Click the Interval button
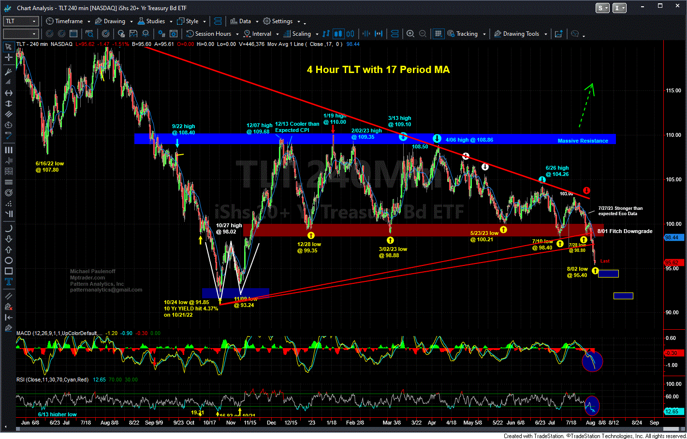This screenshot has width=687, height=439. (257, 34)
